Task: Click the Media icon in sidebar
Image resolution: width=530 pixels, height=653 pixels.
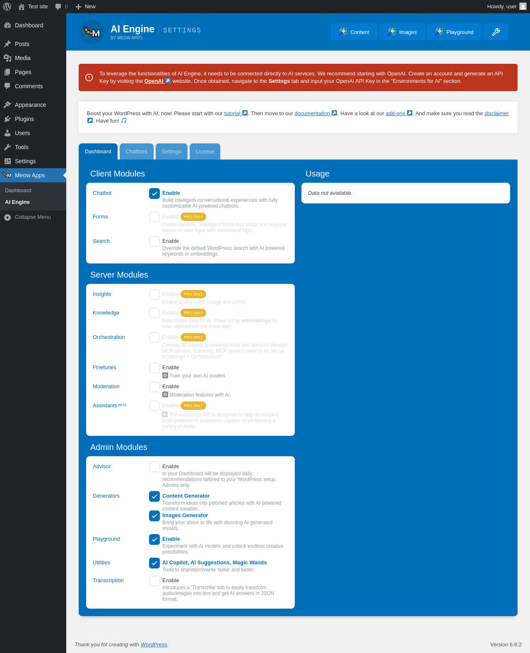Action: pos(7,58)
